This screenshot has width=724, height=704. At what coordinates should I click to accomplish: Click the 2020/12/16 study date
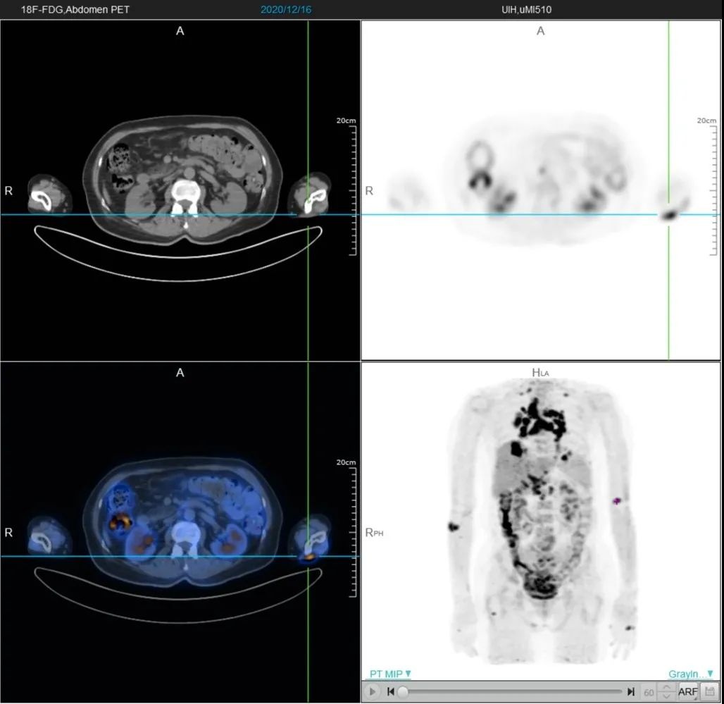pos(286,10)
